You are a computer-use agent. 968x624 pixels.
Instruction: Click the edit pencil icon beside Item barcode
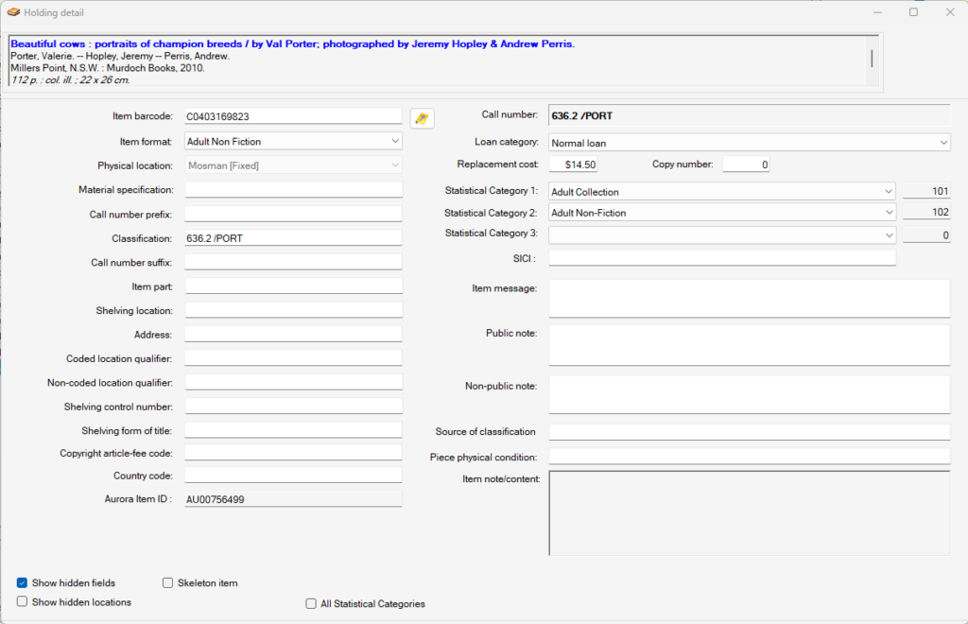tap(422, 117)
